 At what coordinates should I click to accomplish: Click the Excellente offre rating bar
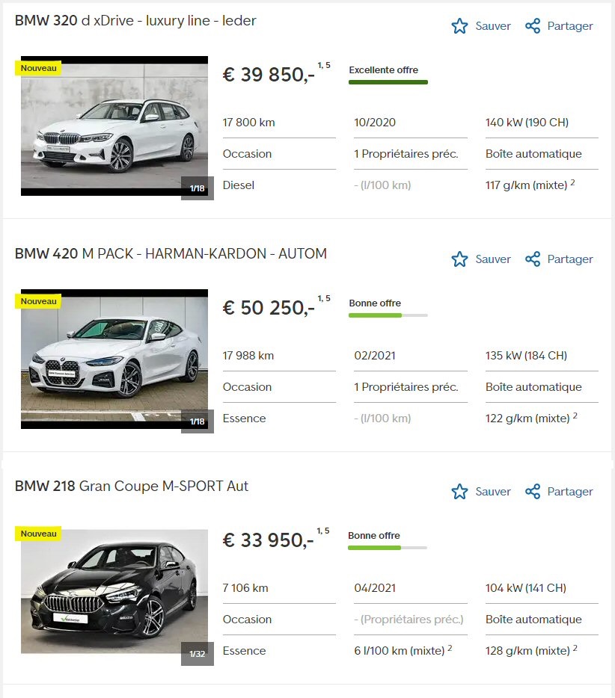pos(388,82)
